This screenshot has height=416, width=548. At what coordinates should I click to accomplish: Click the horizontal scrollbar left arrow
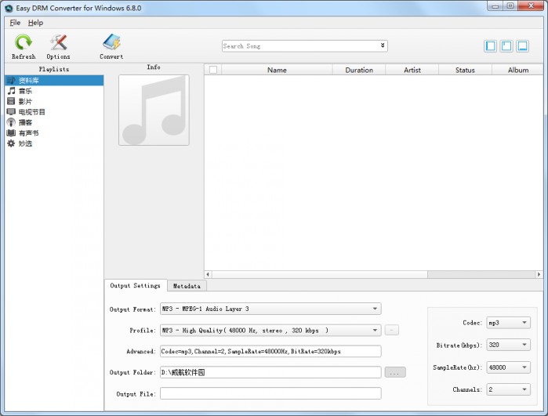208,274
